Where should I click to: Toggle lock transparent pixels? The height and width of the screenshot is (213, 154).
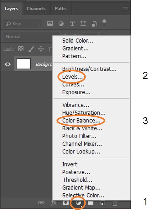point(21,49)
